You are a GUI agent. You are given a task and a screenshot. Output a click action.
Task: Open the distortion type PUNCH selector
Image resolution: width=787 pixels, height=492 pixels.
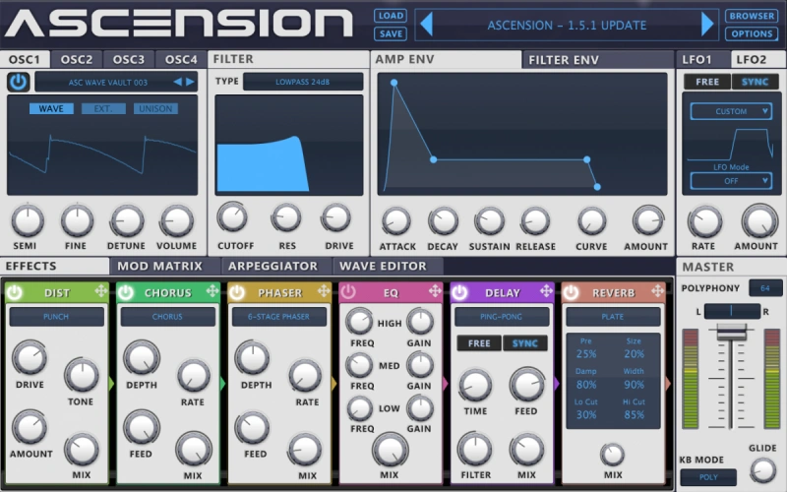(x=56, y=317)
